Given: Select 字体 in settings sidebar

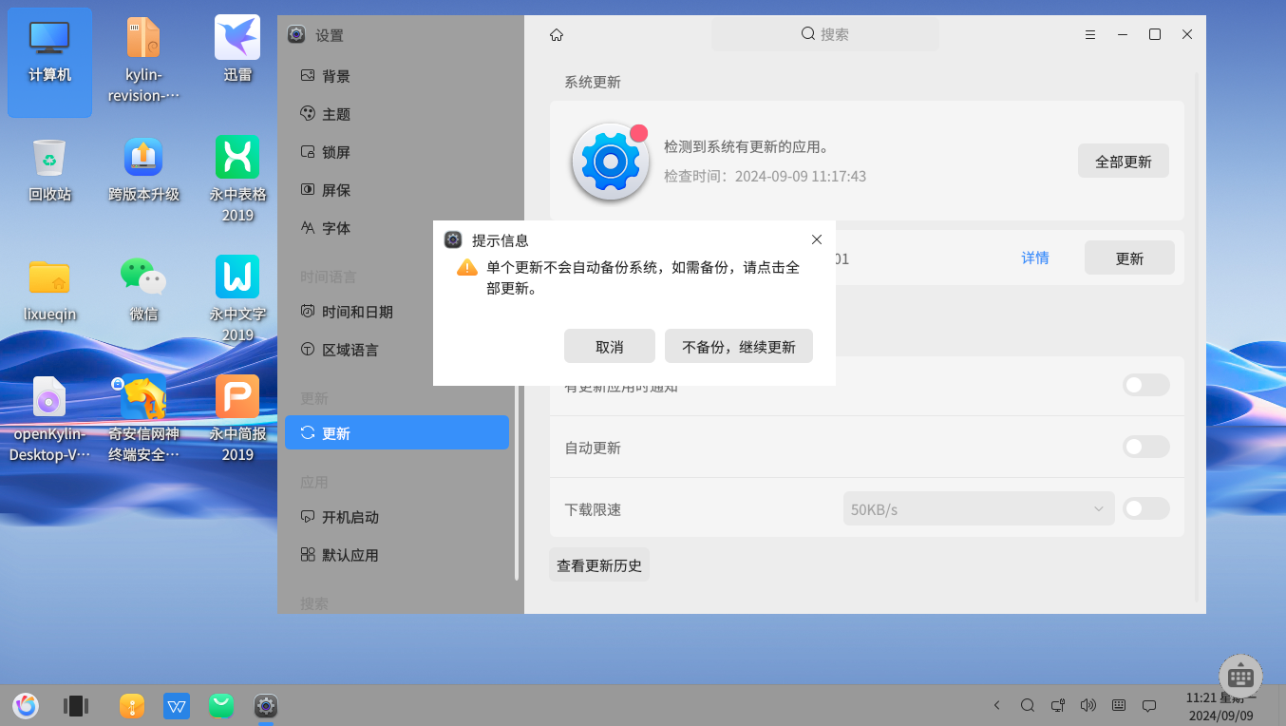Looking at the screenshot, I should tap(397, 228).
